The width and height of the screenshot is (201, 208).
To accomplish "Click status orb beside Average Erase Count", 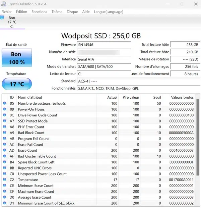I will [4, 197].
